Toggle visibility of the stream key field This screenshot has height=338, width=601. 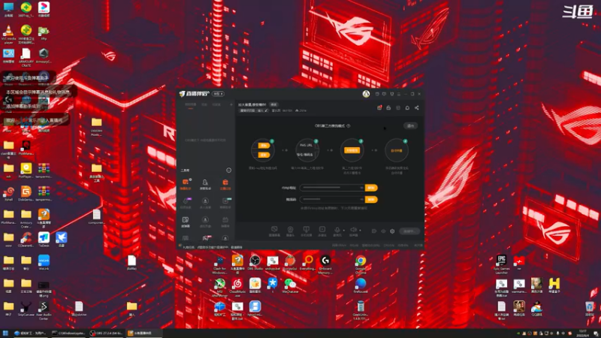tap(361, 200)
